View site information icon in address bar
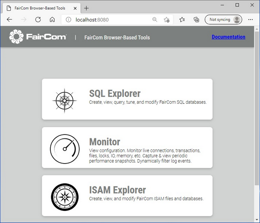Viewport: 260px width, 223px height. coord(68,20)
